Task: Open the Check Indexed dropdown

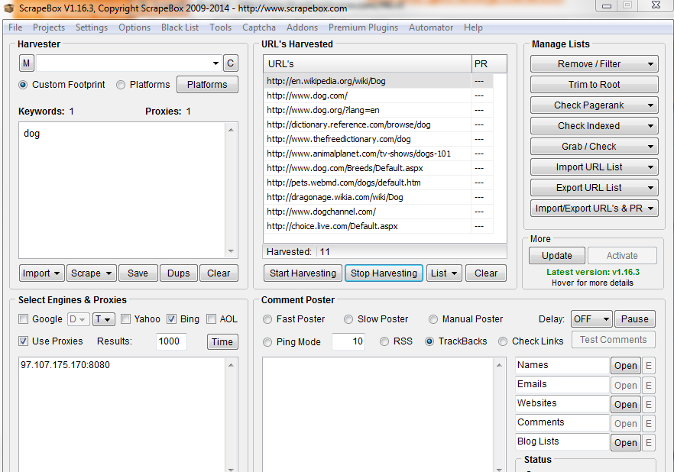Action: (x=594, y=126)
